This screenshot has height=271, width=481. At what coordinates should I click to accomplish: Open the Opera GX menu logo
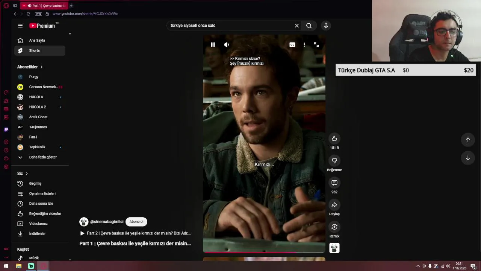coord(6,6)
